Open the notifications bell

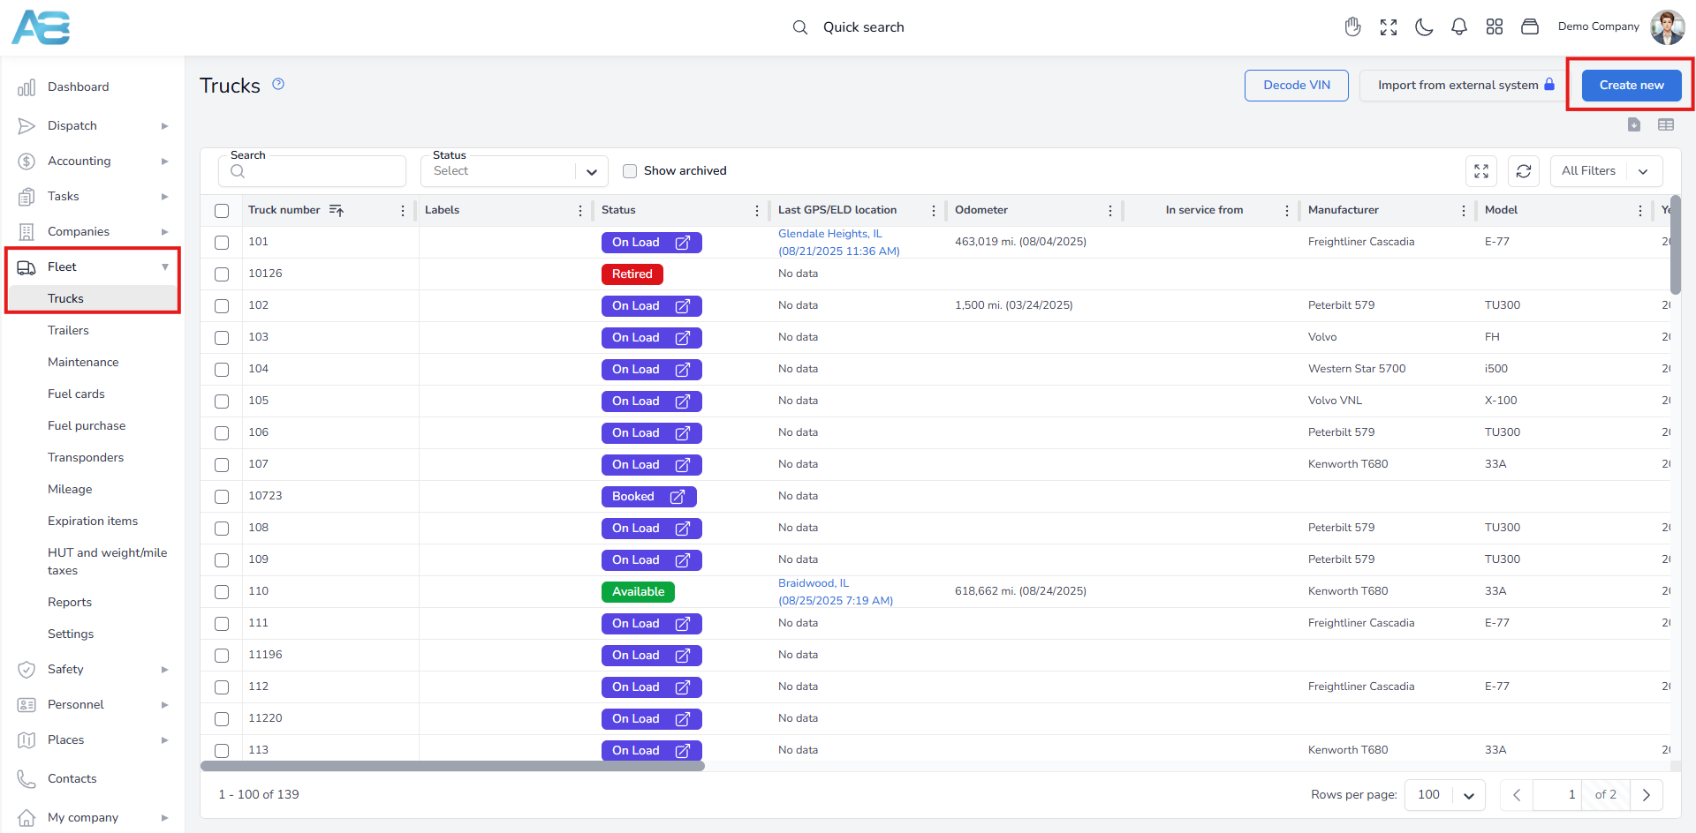coord(1459,27)
